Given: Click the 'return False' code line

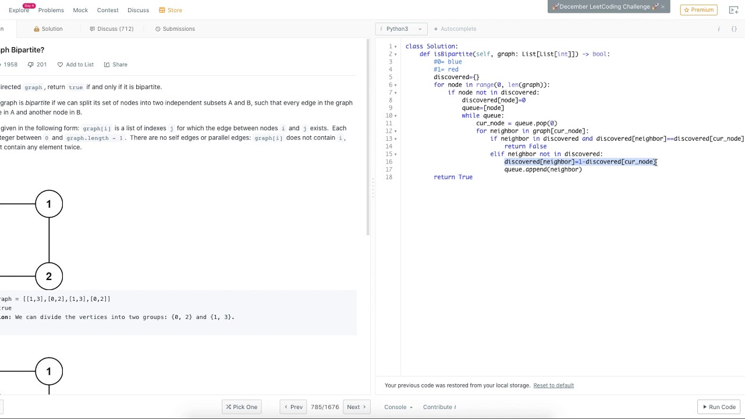Looking at the screenshot, I should (x=526, y=146).
